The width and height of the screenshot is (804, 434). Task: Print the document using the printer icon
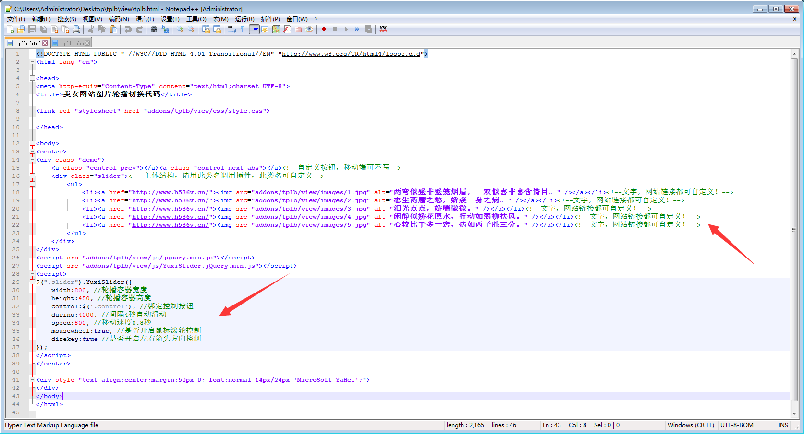(76, 29)
